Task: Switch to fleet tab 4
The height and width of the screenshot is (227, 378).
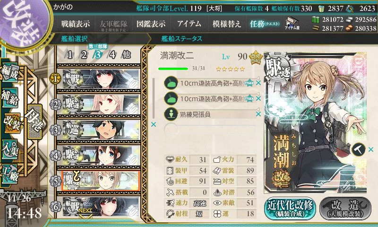Action: click(x=112, y=55)
